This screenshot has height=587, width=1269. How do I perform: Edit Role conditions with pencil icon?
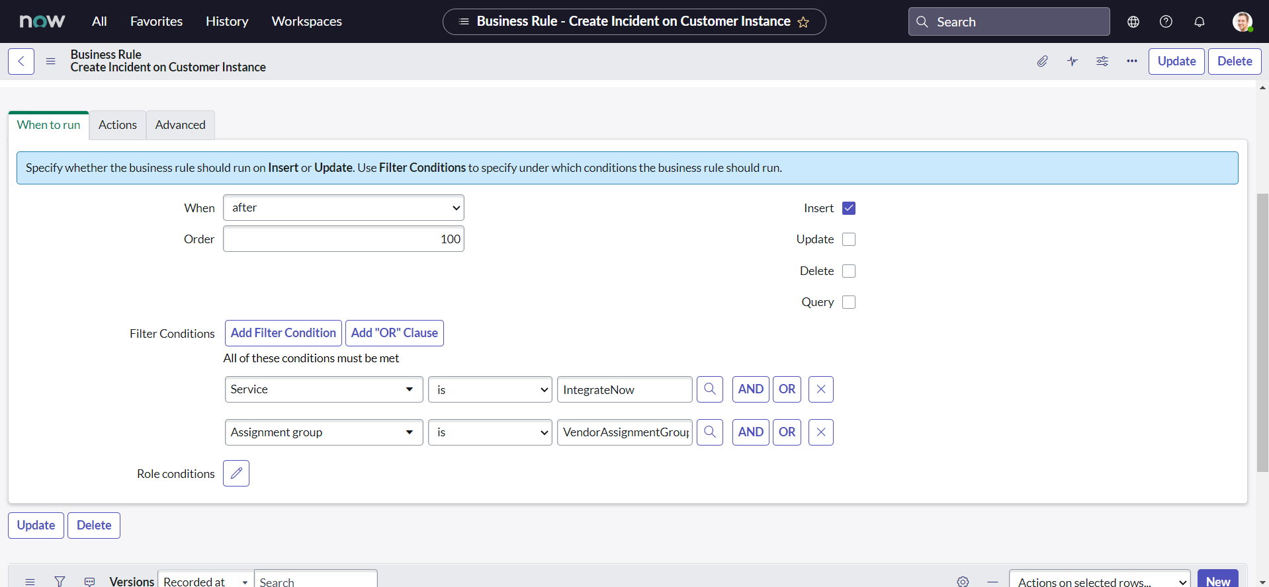click(x=236, y=473)
